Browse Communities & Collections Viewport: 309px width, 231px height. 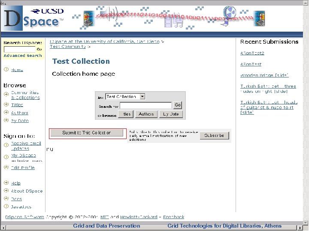click(25, 95)
